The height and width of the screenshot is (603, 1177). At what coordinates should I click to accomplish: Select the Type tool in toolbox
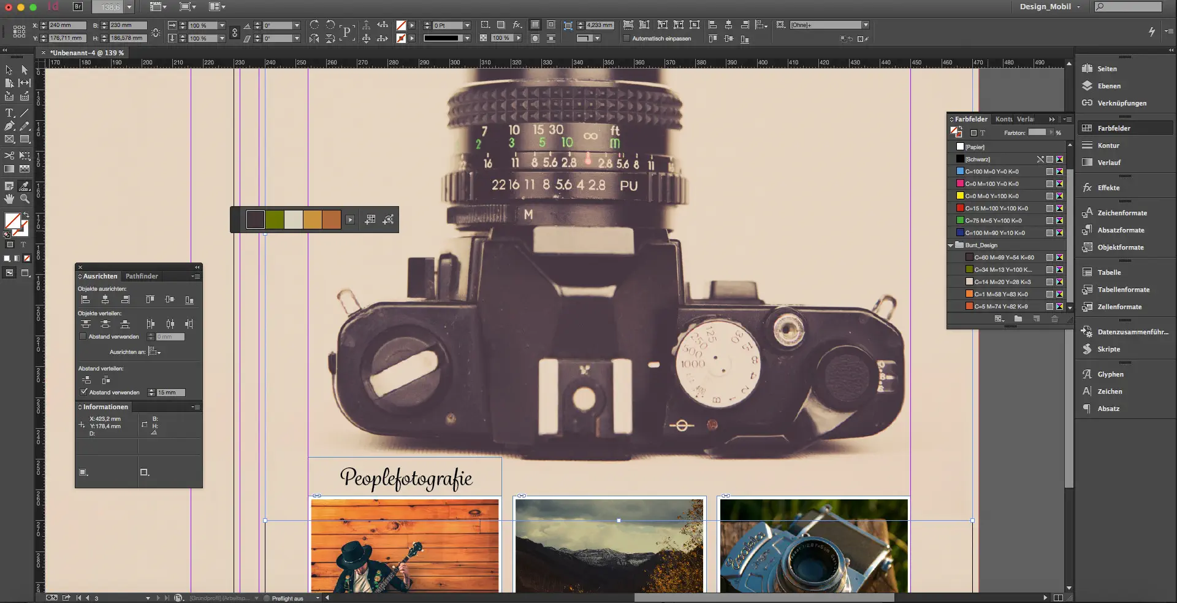tap(9, 113)
